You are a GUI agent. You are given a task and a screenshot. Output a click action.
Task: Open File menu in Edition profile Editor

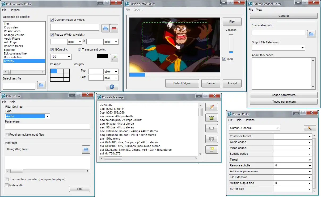[x=4, y=10]
